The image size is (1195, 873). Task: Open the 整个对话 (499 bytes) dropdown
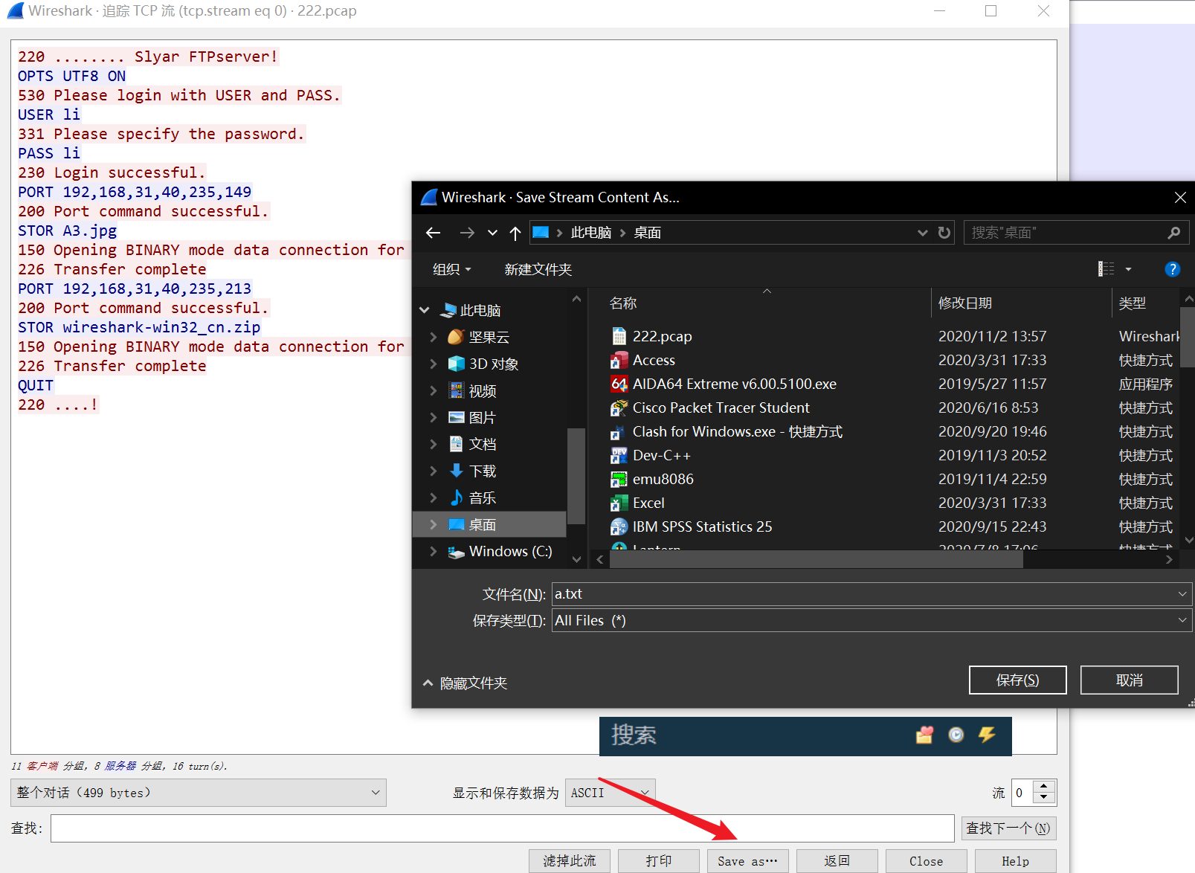[199, 793]
